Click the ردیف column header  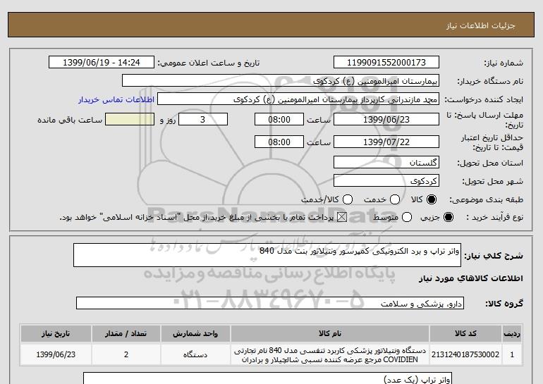(x=512, y=333)
